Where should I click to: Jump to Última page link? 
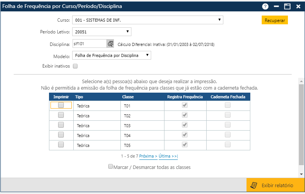[x=168, y=156]
